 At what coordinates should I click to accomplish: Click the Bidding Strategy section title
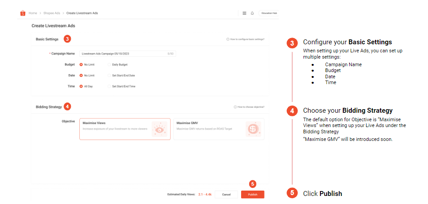click(x=49, y=107)
